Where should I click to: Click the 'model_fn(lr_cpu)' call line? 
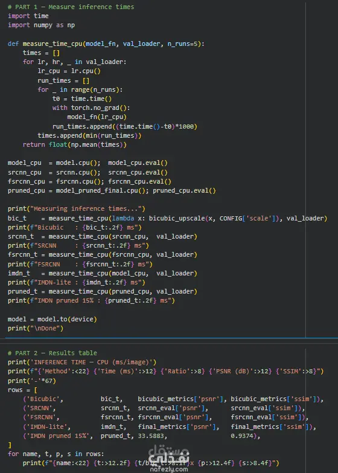pyautogui.click(x=97, y=117)
